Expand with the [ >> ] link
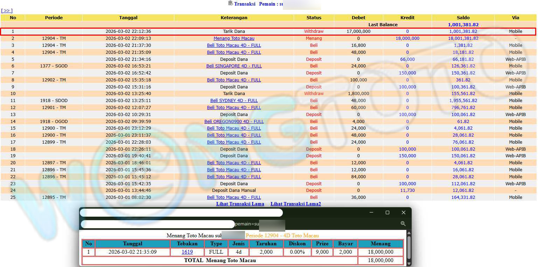The width and height of the screenshot is (538, 267). point(7,11)
